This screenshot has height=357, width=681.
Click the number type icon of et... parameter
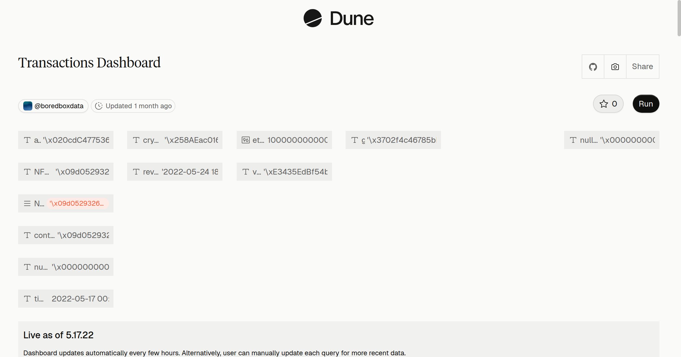(x=245, y=140)
